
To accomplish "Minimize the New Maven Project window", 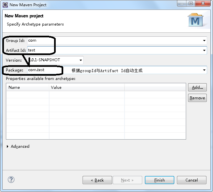I will [182, 4].
